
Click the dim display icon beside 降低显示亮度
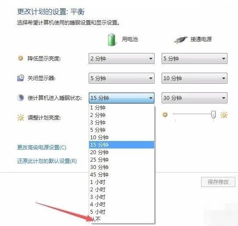coord(21,58)
